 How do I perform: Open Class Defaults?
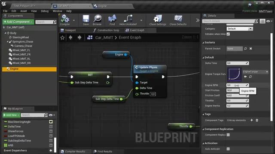[178, 20]
